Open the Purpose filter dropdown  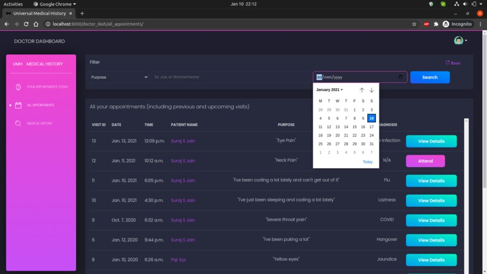[x=119, y=77]
